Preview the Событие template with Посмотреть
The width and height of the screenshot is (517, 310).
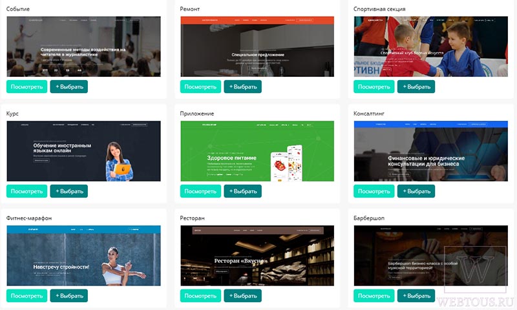pos(26,87)
